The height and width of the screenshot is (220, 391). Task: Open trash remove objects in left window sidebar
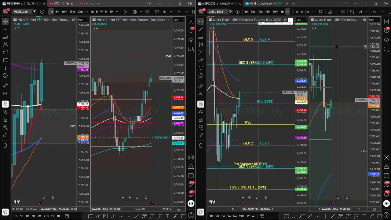click(x=5, y=145)
